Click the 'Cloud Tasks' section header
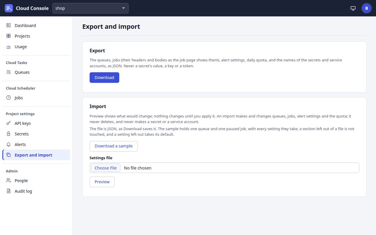Screen dimensions: 376x235 tap(16, 63)
